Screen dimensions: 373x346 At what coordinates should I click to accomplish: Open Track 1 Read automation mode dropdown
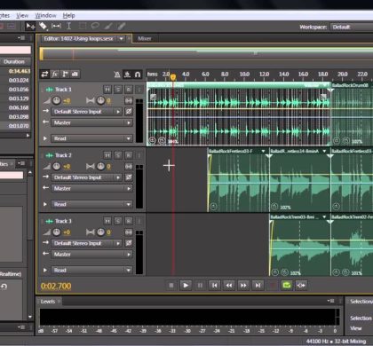coord(91,138)
